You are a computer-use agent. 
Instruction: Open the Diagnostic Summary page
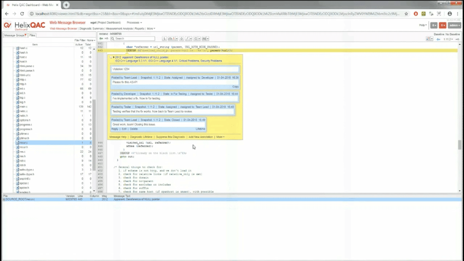click(x=92, y=29)
